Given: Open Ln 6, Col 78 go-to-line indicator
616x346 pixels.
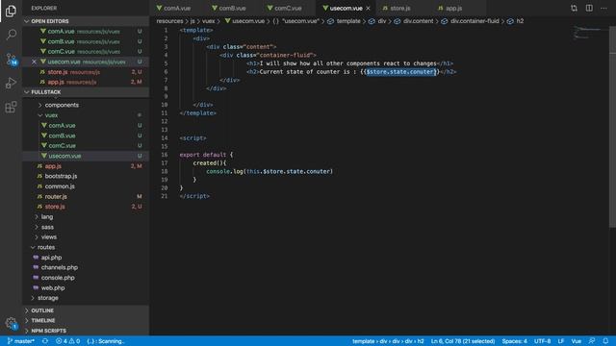Looking at the screenshot, I should pos(463,341).
